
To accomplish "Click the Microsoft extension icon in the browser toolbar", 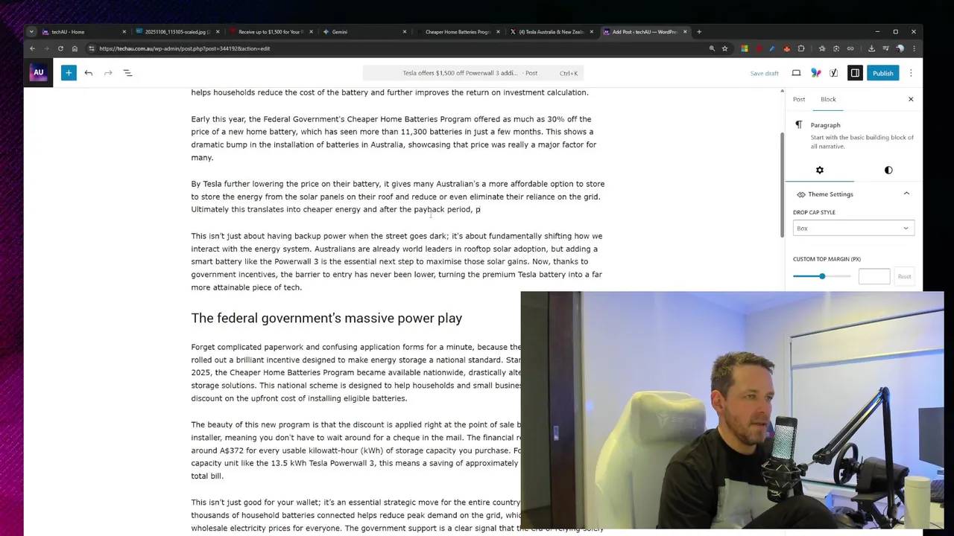I will [744, 48].
